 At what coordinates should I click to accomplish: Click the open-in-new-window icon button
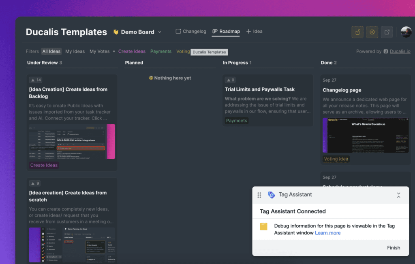tap(387, 32)
